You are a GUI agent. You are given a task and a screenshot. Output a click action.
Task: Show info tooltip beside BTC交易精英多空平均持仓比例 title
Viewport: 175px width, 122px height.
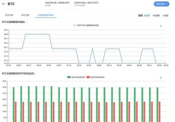(35, 74)
